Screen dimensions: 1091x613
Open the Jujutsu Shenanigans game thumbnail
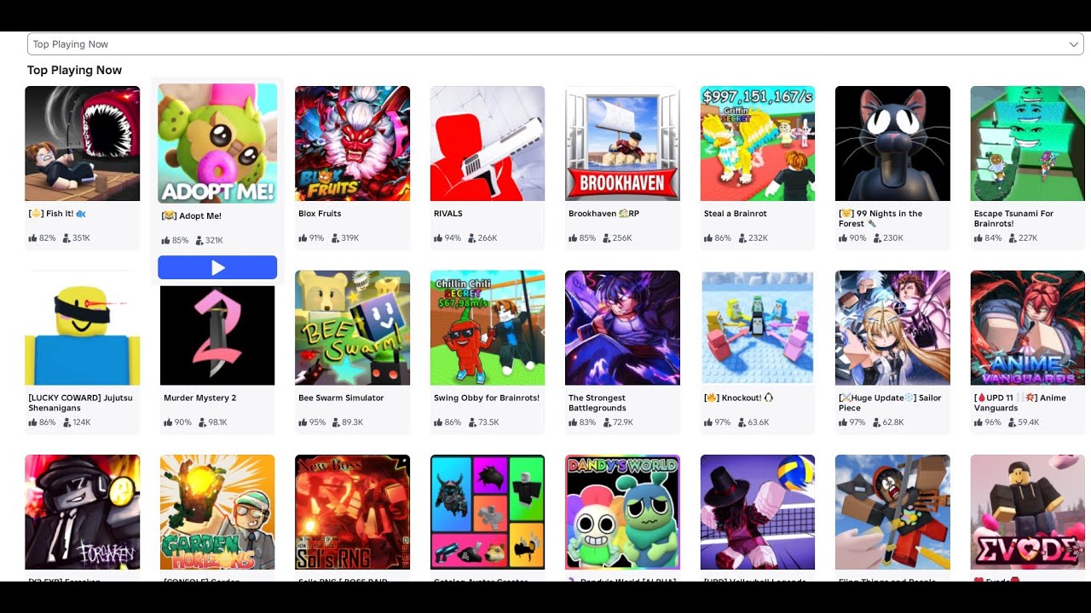pos(82,328)
